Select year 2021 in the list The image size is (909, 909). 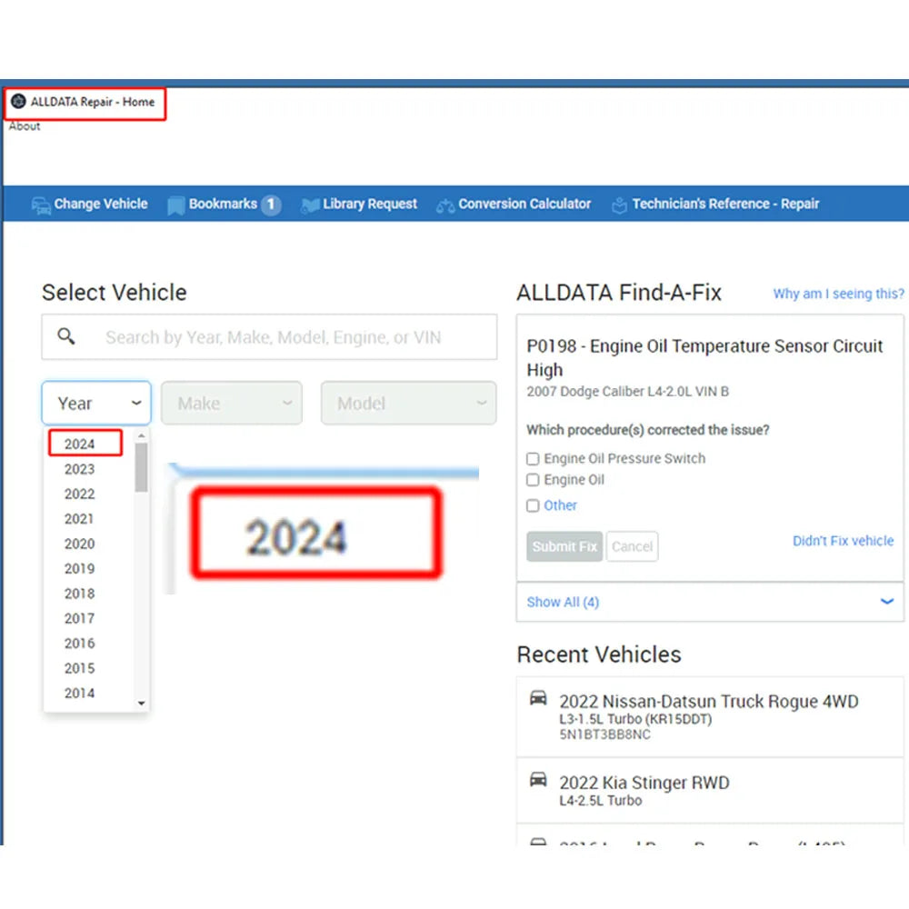coord(79,519)
